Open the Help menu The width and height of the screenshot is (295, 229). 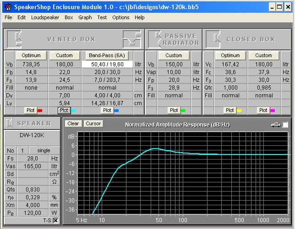[x=139, y=17]
